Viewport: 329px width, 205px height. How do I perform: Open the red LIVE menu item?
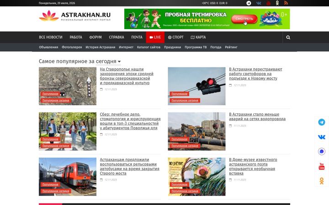155,37
